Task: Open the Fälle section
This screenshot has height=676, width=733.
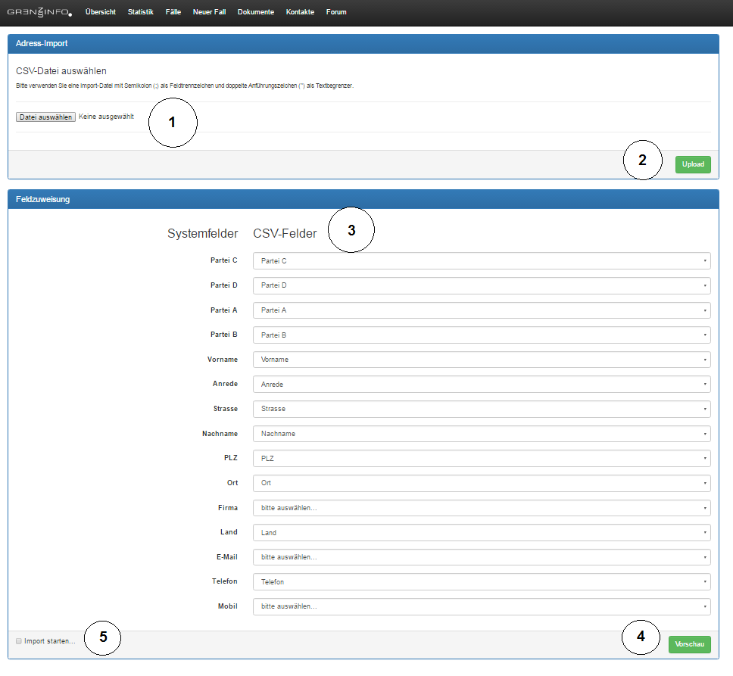Action: (x=173, y=12)
